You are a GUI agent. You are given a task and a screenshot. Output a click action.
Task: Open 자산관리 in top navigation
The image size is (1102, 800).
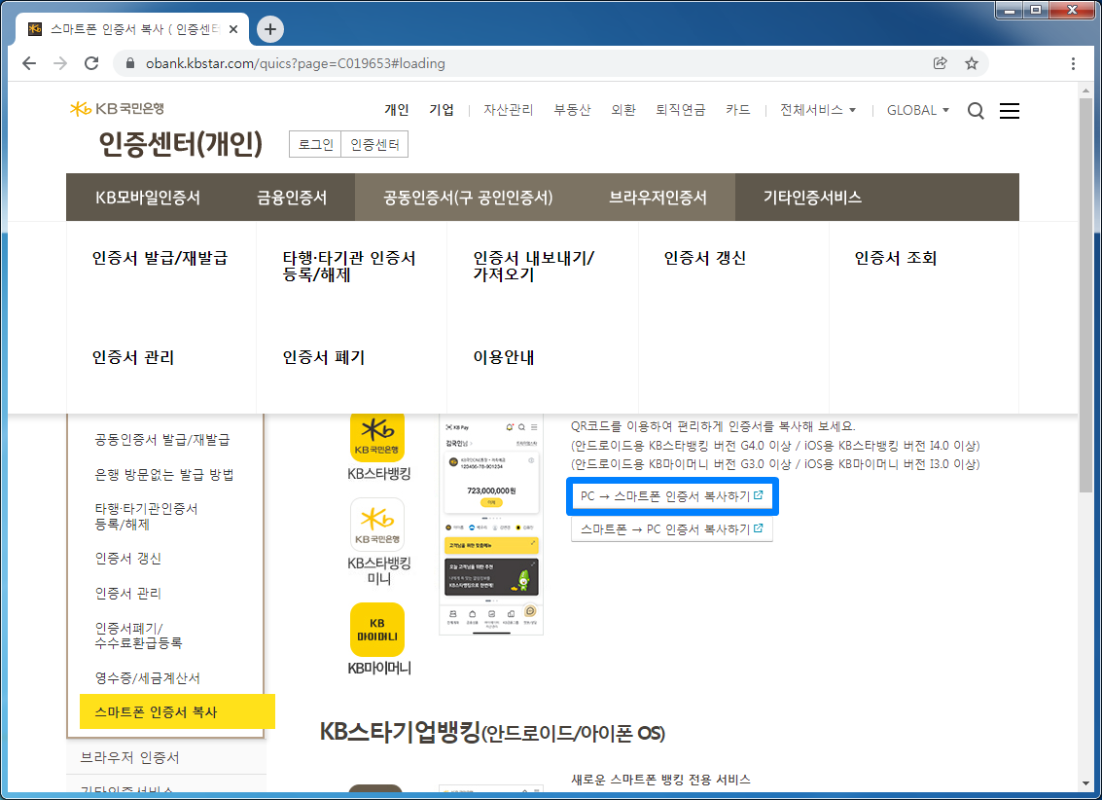pos(508,110)
